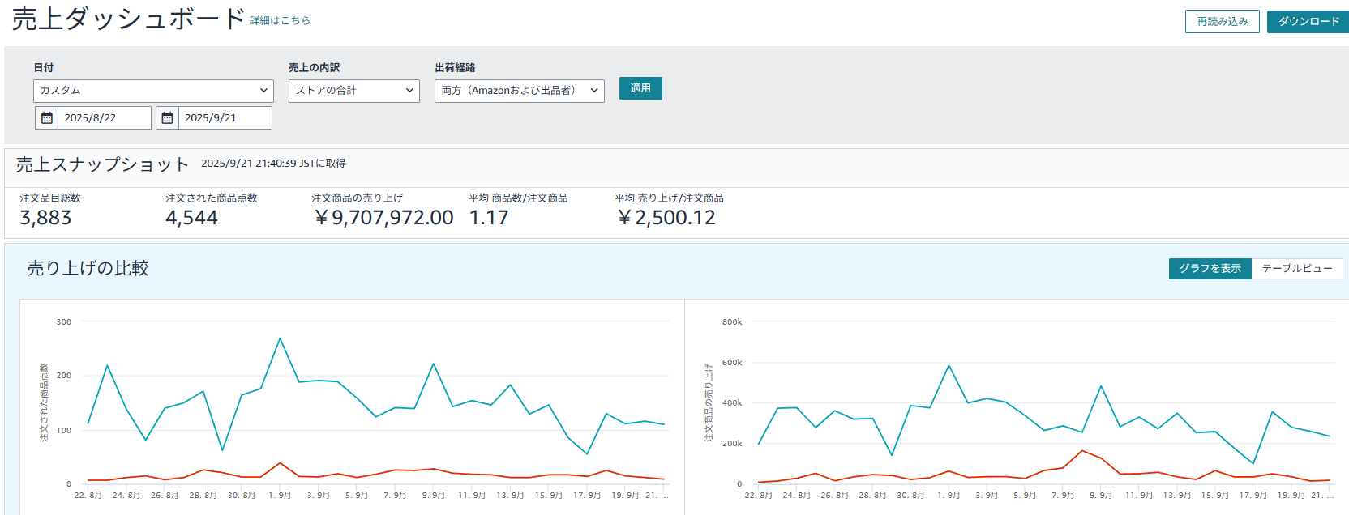The width and height of the screenshot is (1349, 515).
Task: Click the 売上スナップショット heading
Action: (x=102, y=164)
